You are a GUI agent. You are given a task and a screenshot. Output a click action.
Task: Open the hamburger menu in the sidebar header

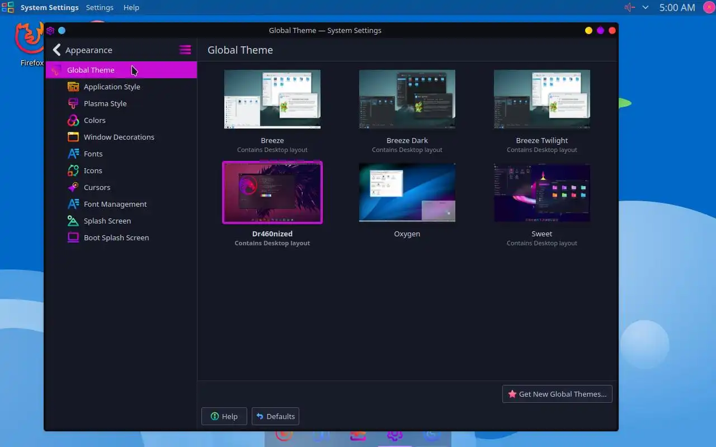(185, 50)
